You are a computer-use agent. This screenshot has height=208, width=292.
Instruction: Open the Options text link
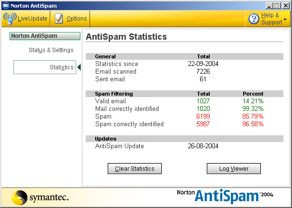77,19
